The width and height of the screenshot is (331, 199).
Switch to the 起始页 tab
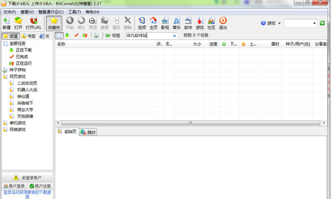tap(67, 132)
